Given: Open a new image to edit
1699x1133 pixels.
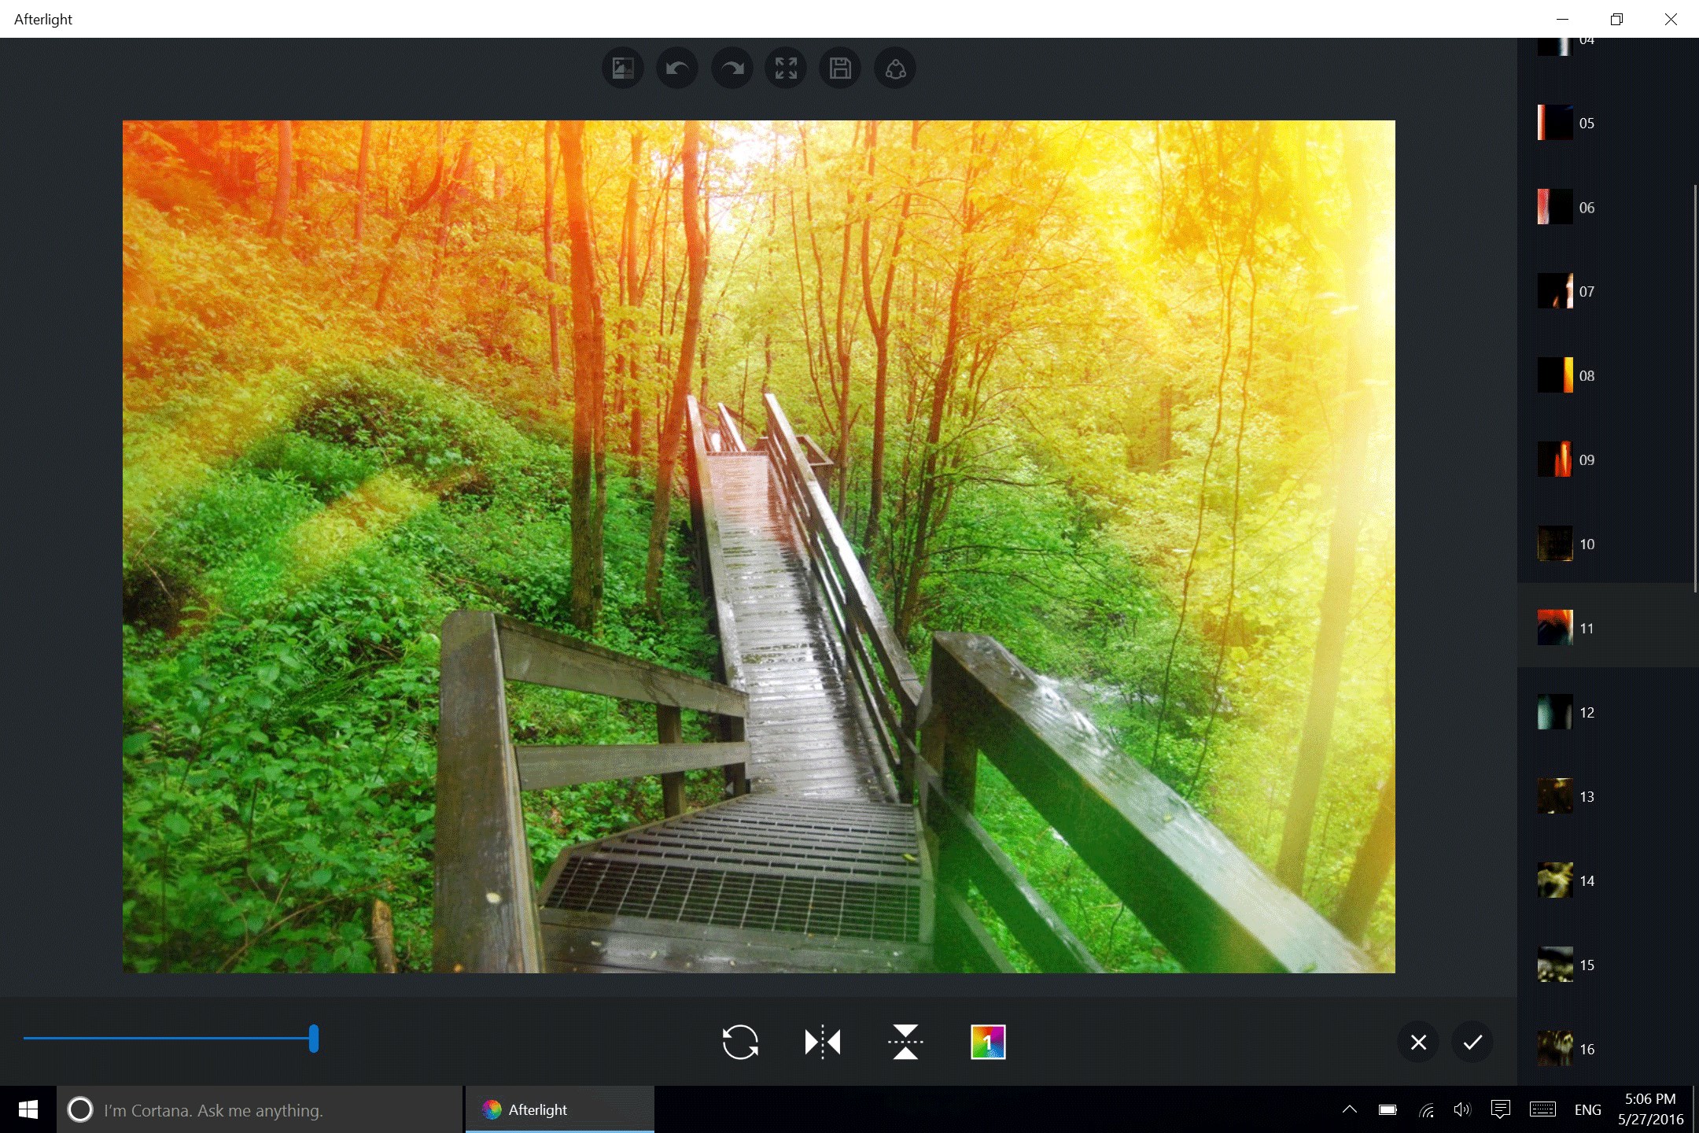Looking at the screenshot, I should 622,68.
